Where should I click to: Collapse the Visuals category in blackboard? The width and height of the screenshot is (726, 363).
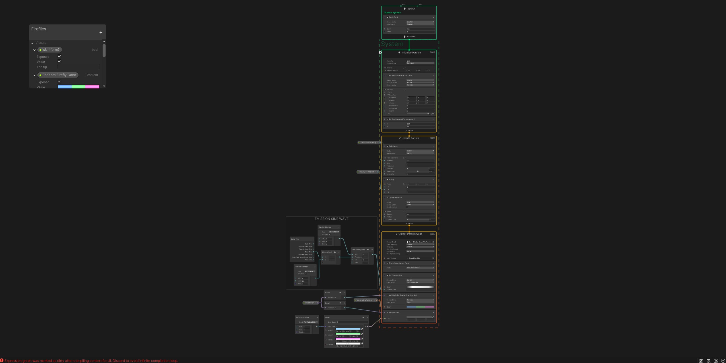click(32, 43)
